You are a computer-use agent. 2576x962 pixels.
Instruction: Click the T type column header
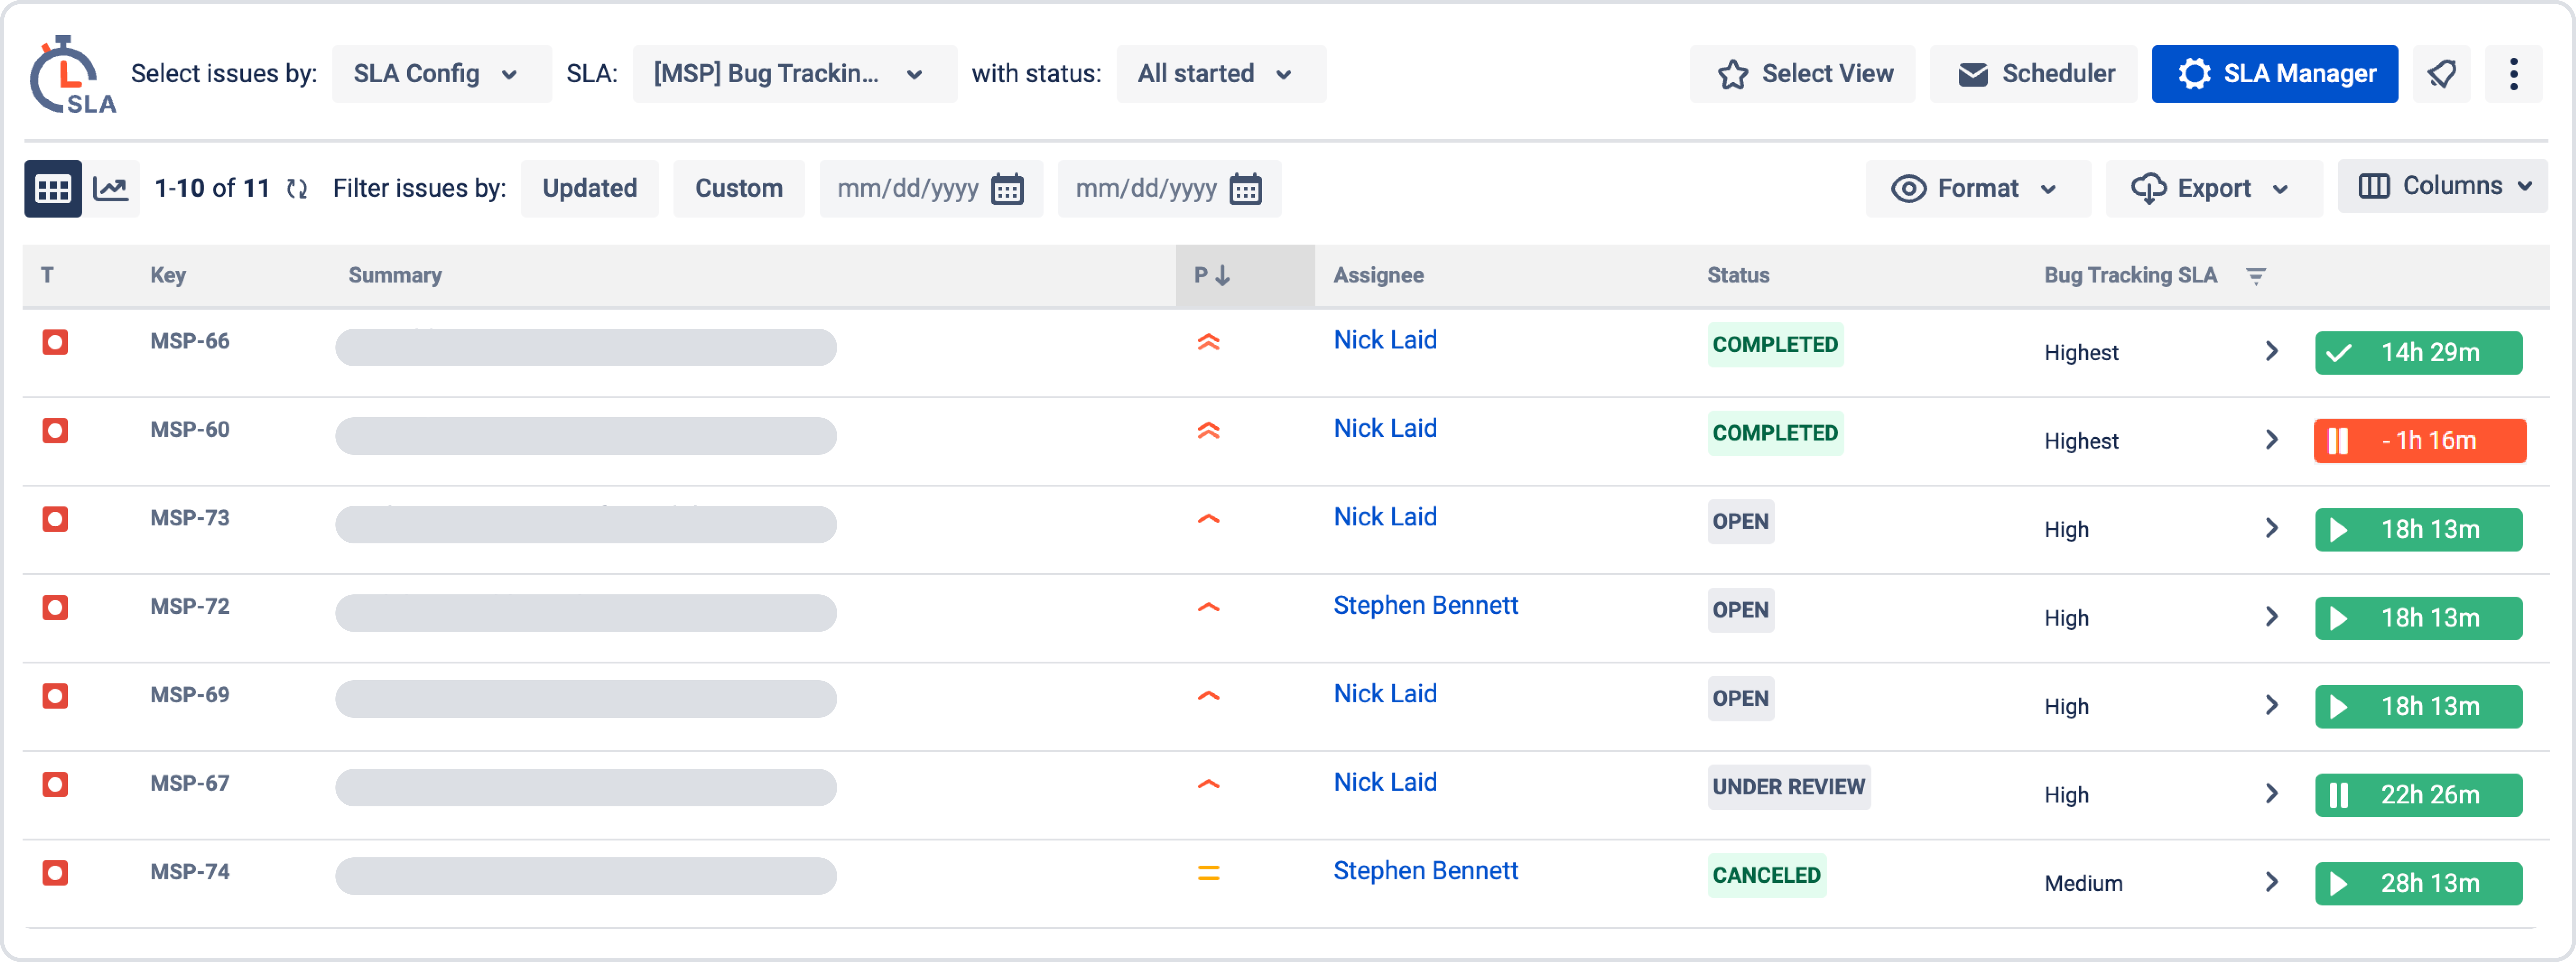pos(47,276)
